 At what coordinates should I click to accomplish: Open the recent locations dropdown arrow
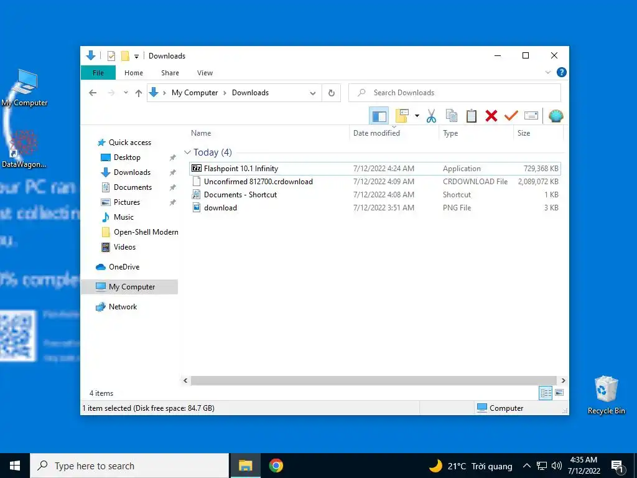[126, 93]
